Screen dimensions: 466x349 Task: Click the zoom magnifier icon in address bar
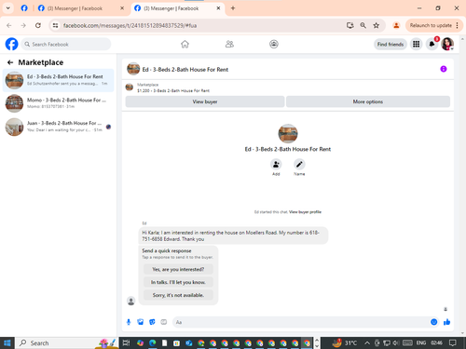pyautogui.click(x=363, y=25)
